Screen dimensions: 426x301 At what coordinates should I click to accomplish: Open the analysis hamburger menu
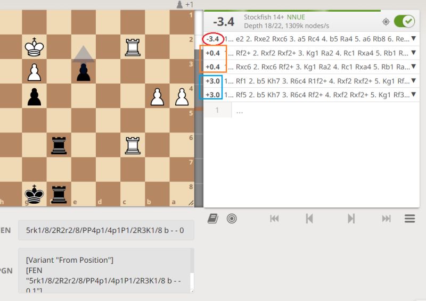[x=409, y=219]
